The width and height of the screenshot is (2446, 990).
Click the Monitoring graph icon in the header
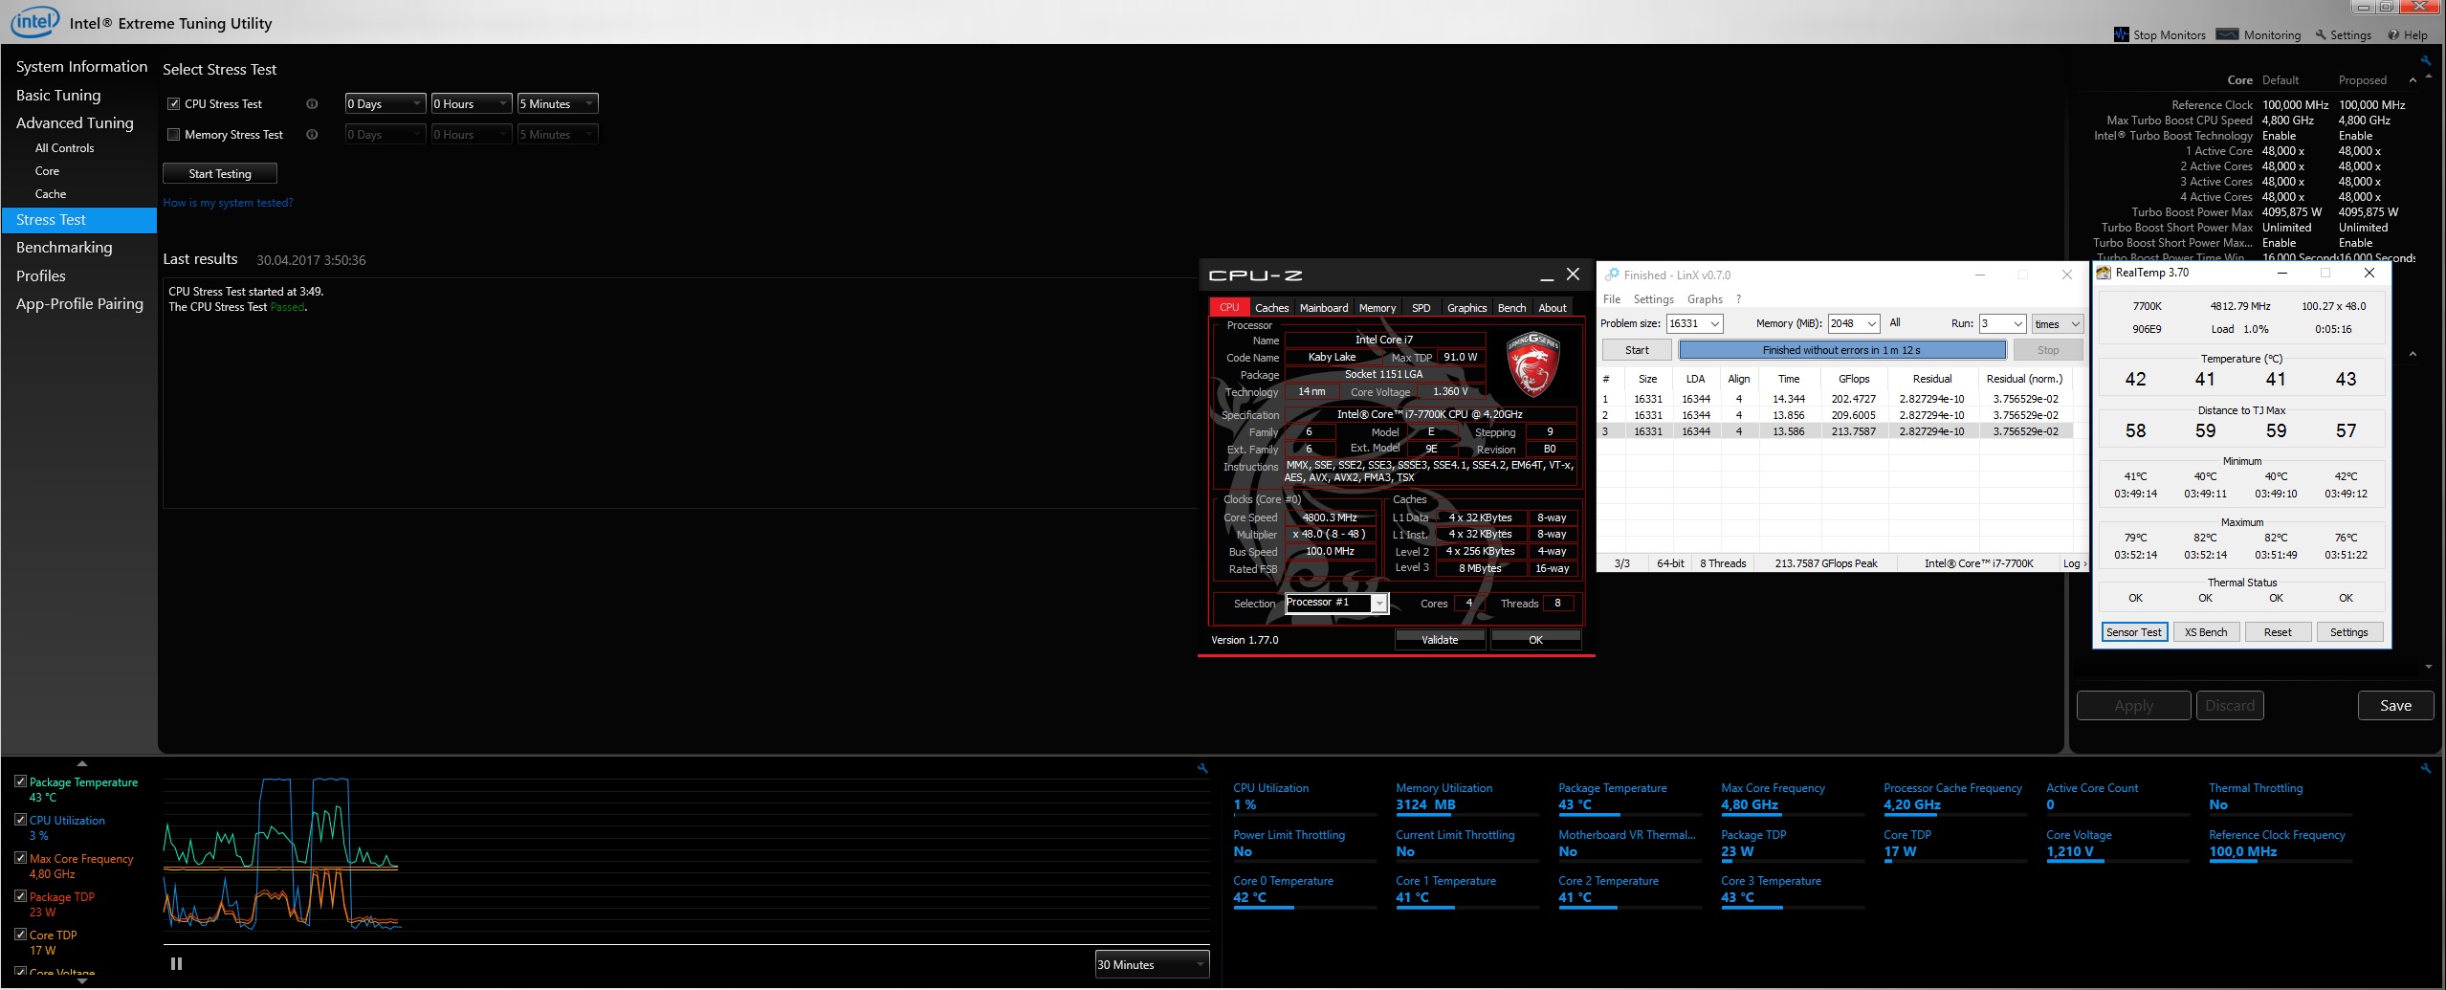coord(2227,34)
